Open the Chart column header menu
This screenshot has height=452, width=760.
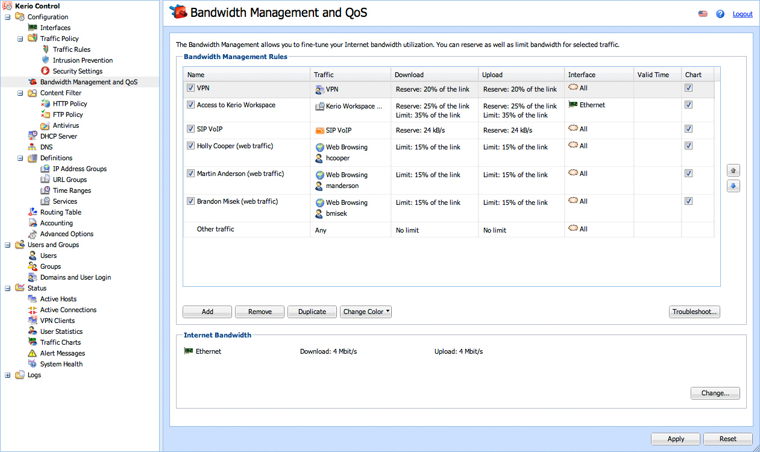pos(698,75)
